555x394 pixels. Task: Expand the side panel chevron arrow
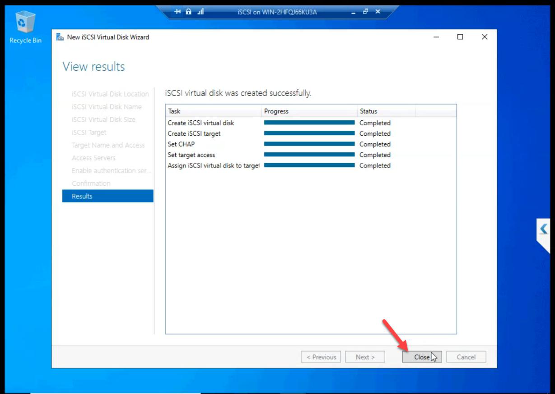point(543,229)
